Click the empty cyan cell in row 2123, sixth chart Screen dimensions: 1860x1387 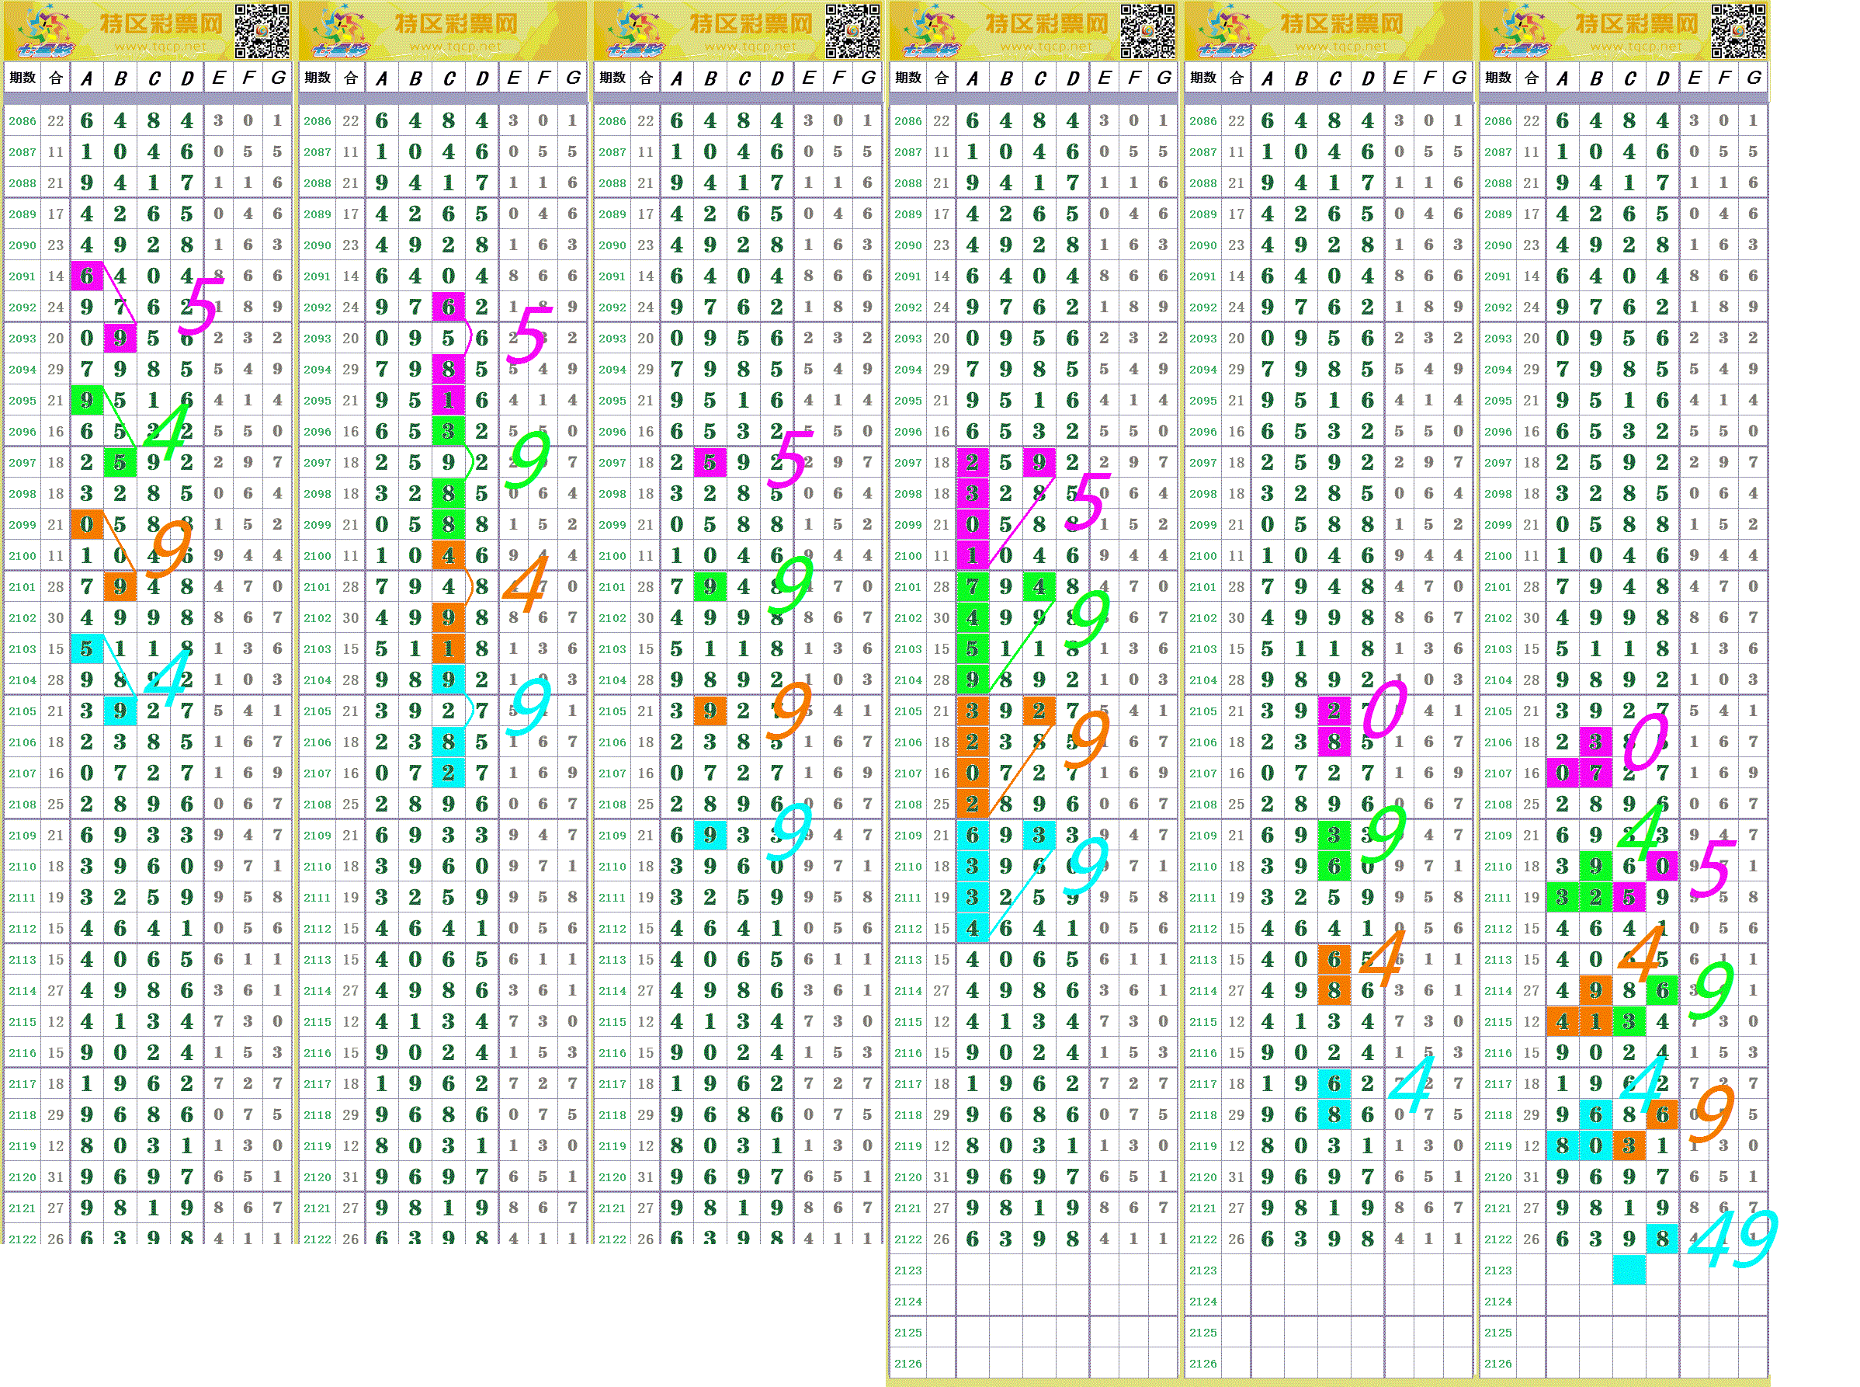(x=1629, y=1270)
